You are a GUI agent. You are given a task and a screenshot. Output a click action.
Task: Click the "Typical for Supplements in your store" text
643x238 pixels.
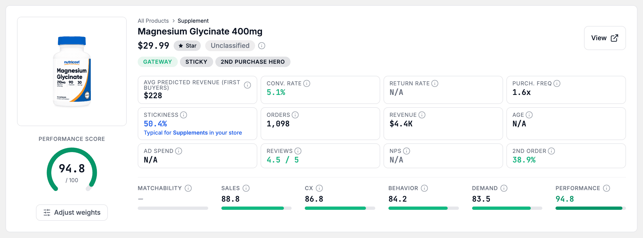(193, 133)
